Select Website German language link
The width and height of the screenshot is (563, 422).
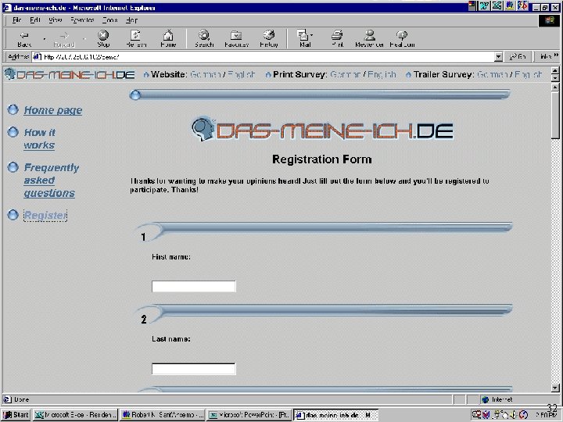pos(206,74)
